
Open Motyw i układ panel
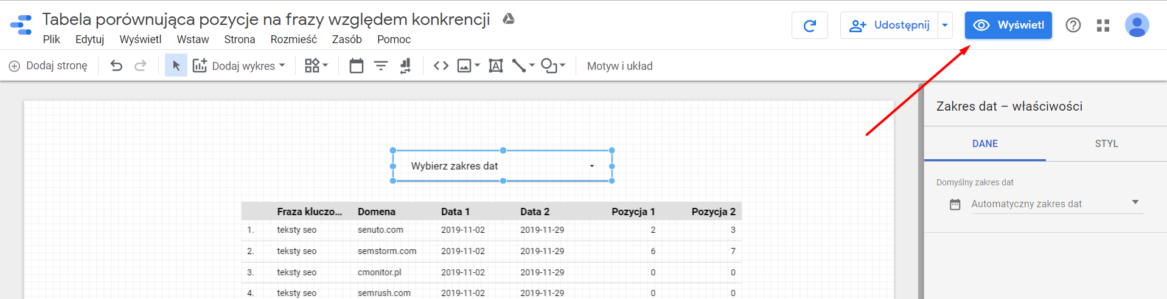(619, 66)
